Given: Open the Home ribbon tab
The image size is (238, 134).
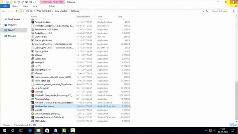Looking at the screenshot, I should click(15, 6).
